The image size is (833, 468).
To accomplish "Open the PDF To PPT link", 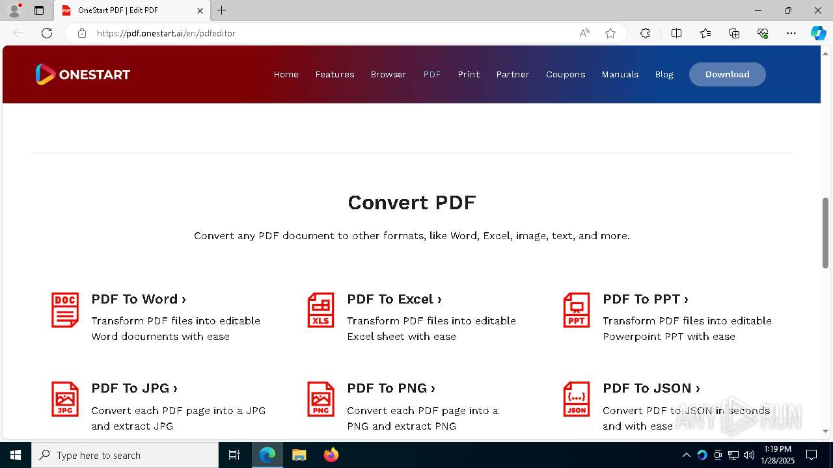I will coord(646,299).
